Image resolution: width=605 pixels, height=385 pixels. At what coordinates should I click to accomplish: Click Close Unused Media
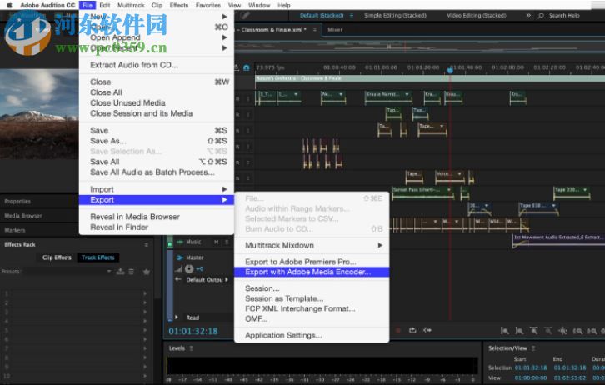click(157, 103)
